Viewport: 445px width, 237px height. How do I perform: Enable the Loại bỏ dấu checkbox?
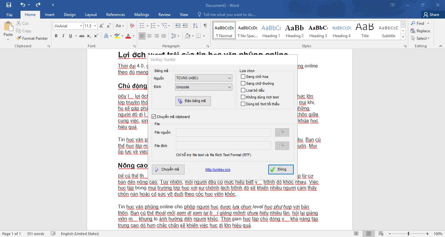coord(243,90)
